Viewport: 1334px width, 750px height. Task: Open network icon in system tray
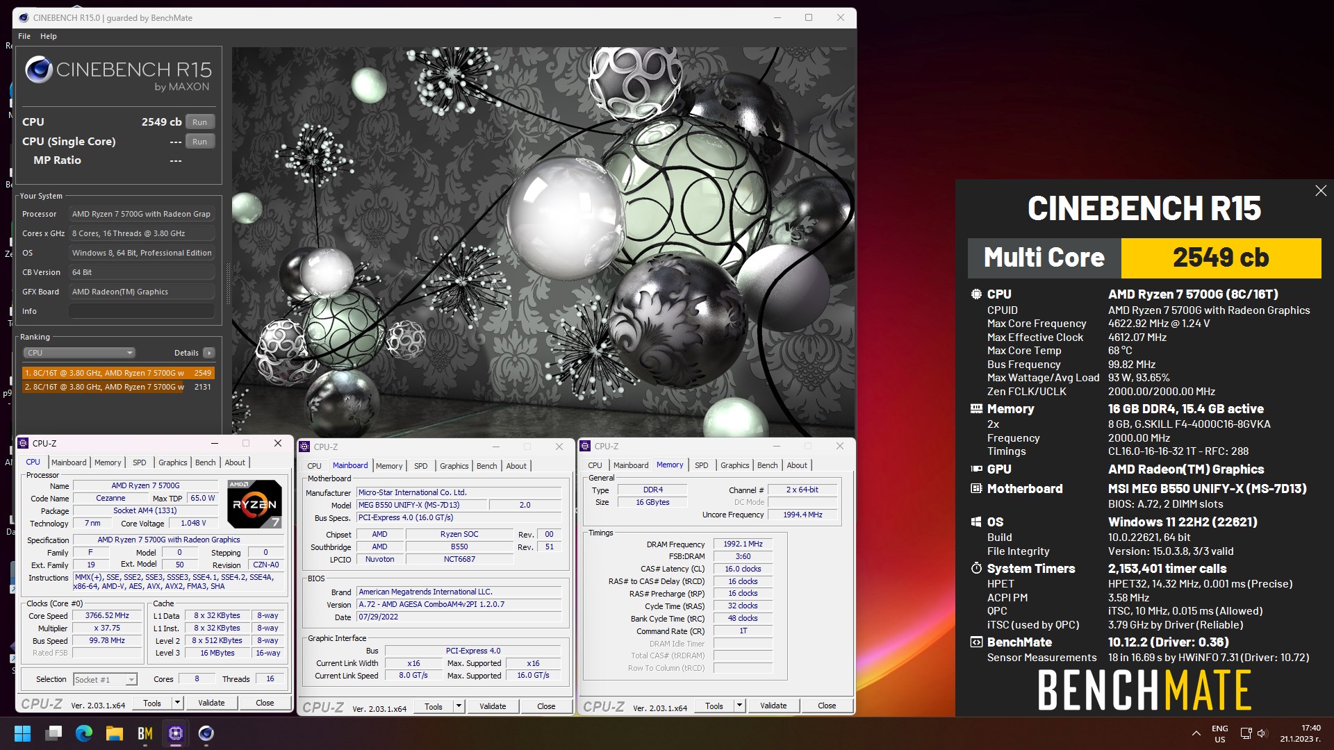point(1246,733)
